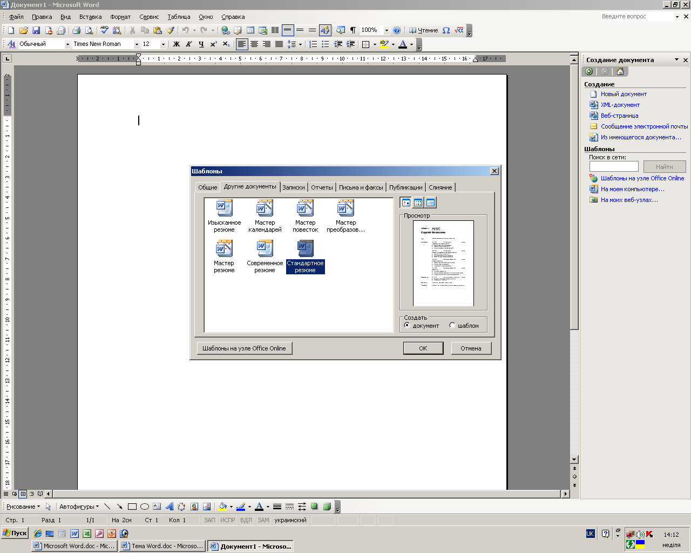Open the Таблица menu
Viewport: 691px width, 553px height.
click(179, 17)
